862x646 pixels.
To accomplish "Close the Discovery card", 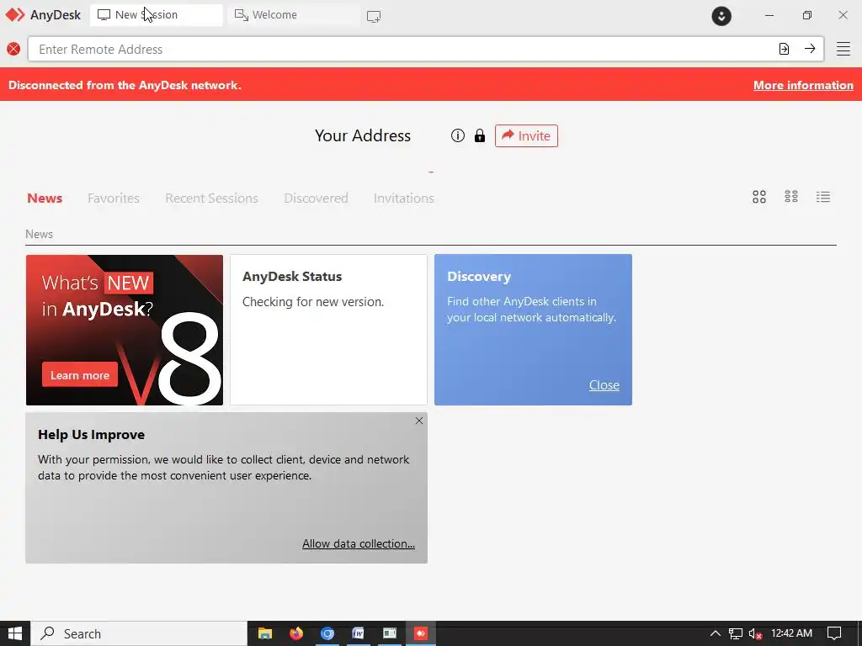I will [604, 385].
